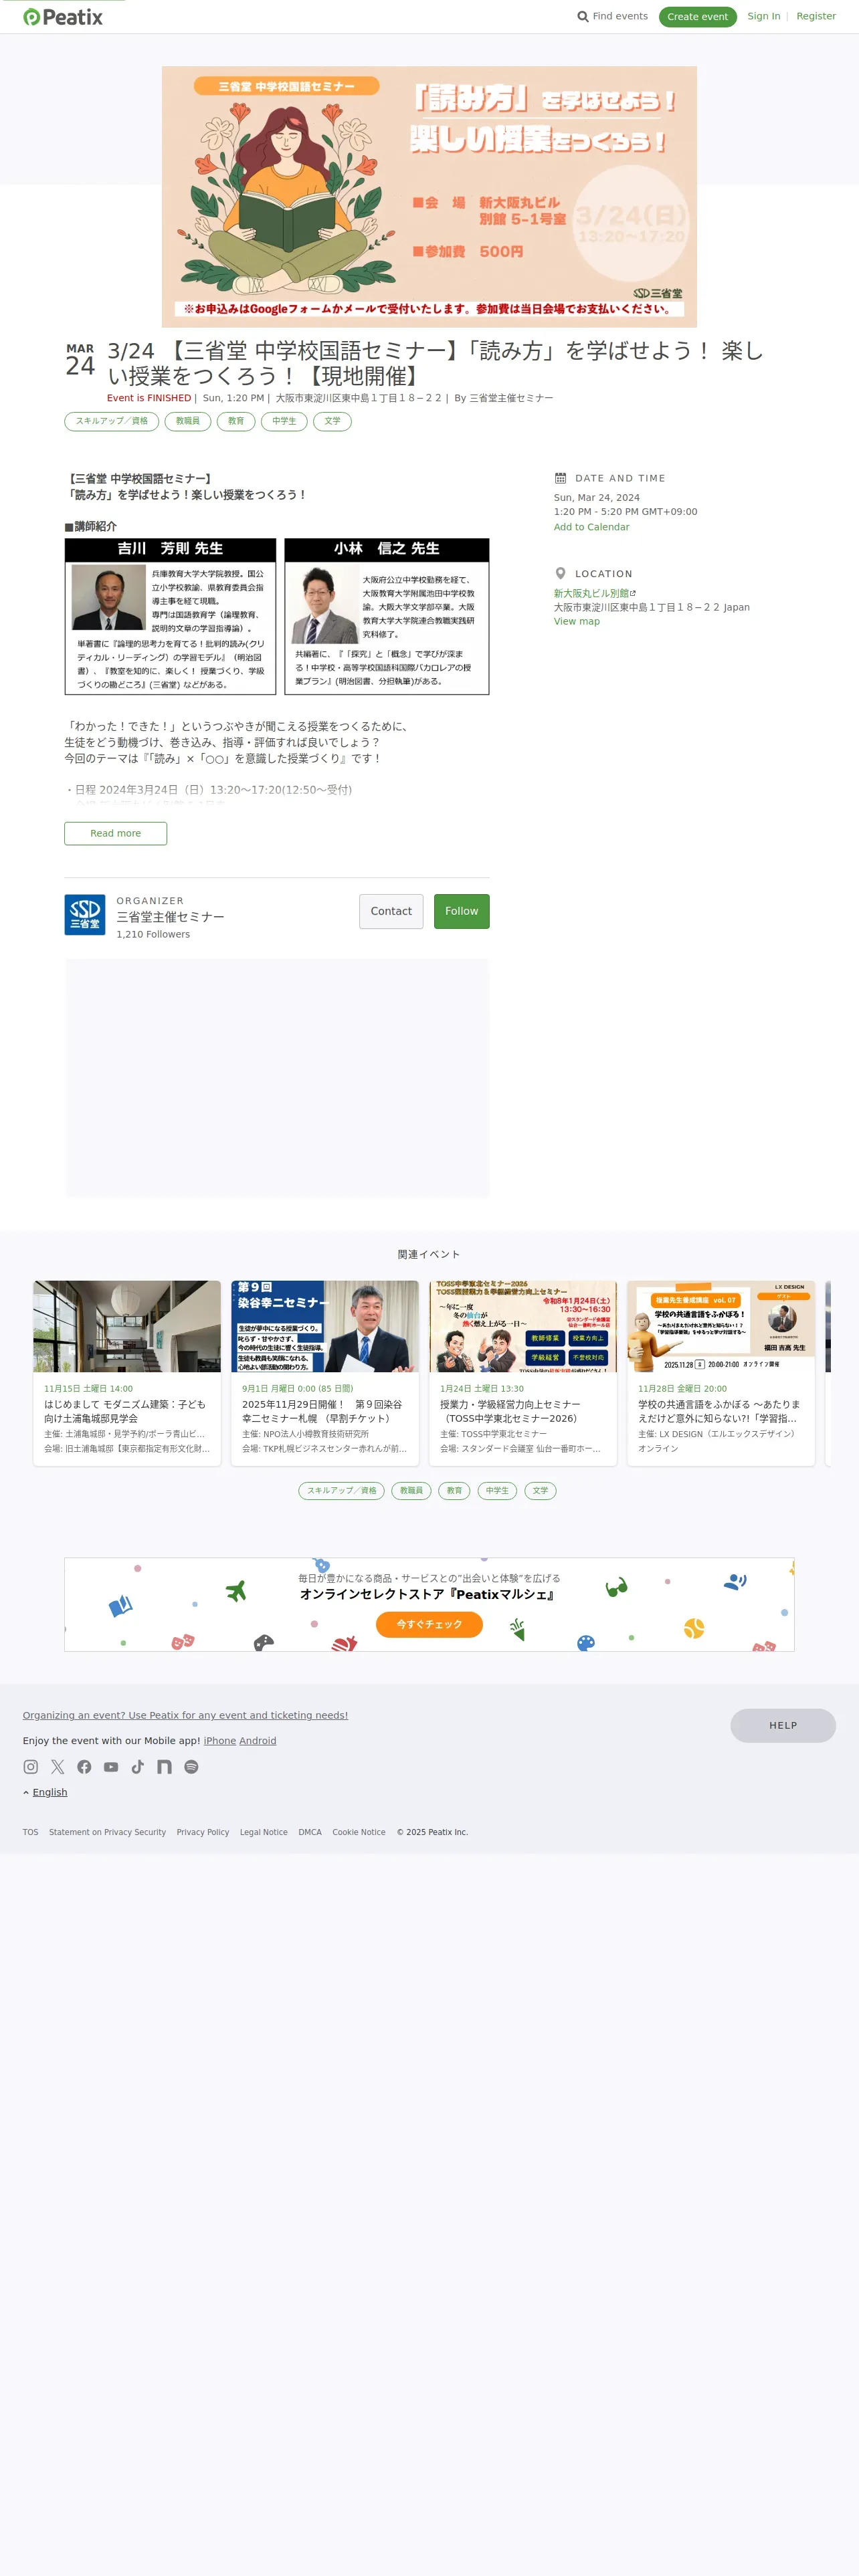
Task: Follow the organizer 三省堂主催セミナー
Action: [462, 911]
